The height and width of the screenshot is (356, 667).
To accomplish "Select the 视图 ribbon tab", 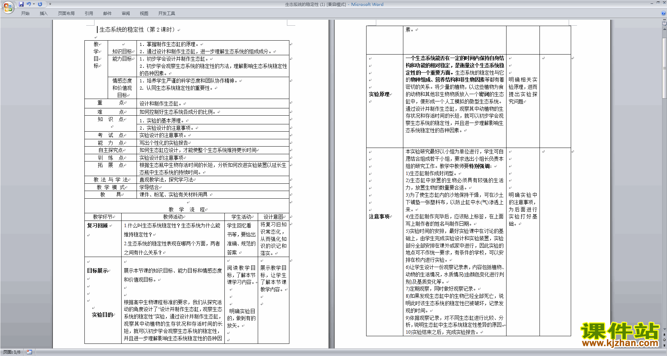I will [x=144, y=14].
